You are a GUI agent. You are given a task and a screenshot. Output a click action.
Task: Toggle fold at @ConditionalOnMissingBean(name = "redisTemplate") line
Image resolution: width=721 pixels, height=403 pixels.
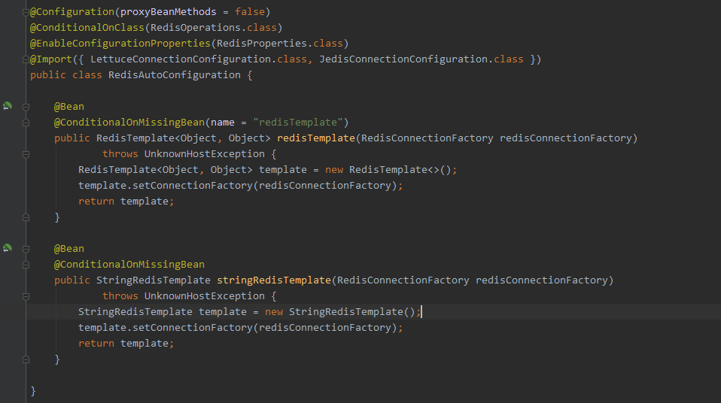coord(26,123)
